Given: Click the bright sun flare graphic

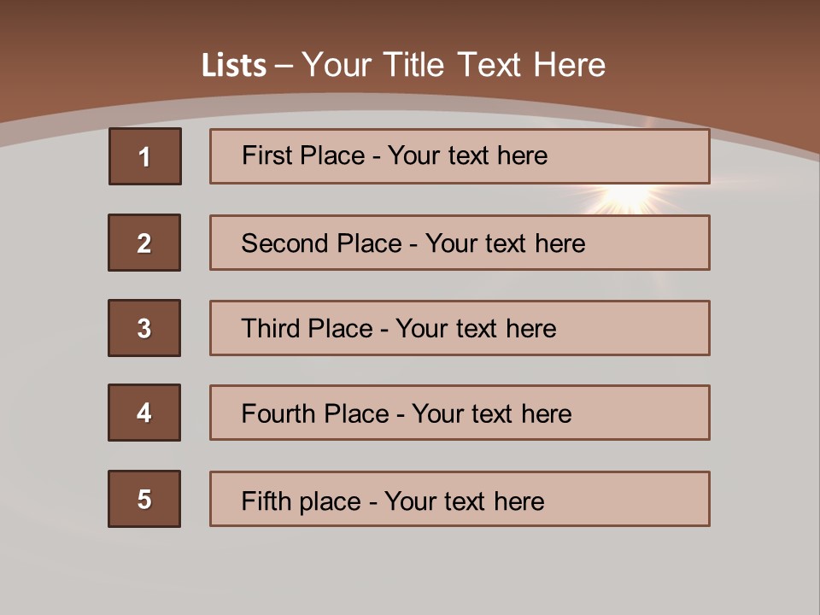Looking at the screenshot, I should click(x=628, y=197).
